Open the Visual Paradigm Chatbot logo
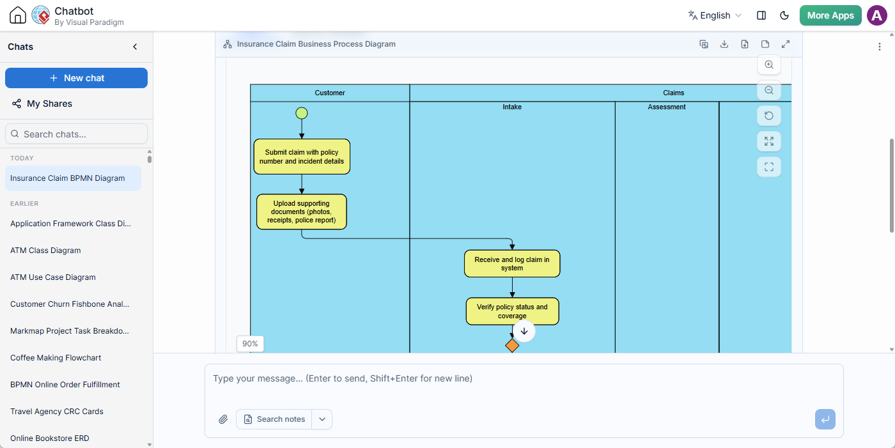Viewport: 895px width, 448px height. (x=41, y=15)
